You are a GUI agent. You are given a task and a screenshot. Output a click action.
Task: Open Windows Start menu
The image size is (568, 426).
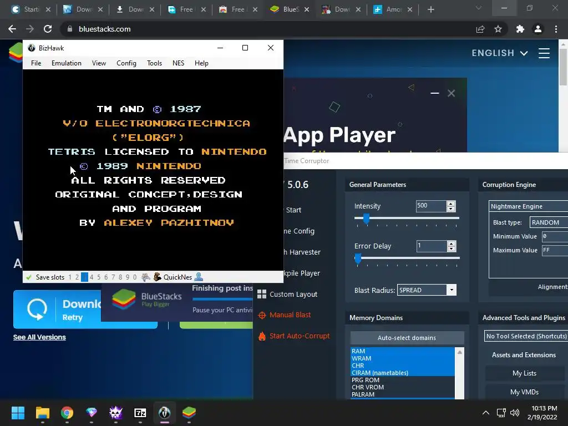click(x=18, y=413)
